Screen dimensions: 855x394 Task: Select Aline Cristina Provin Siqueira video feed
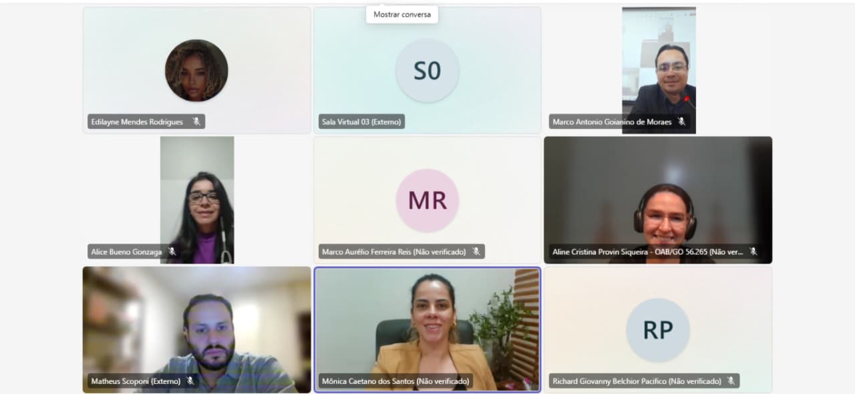[x=658, y=200]
